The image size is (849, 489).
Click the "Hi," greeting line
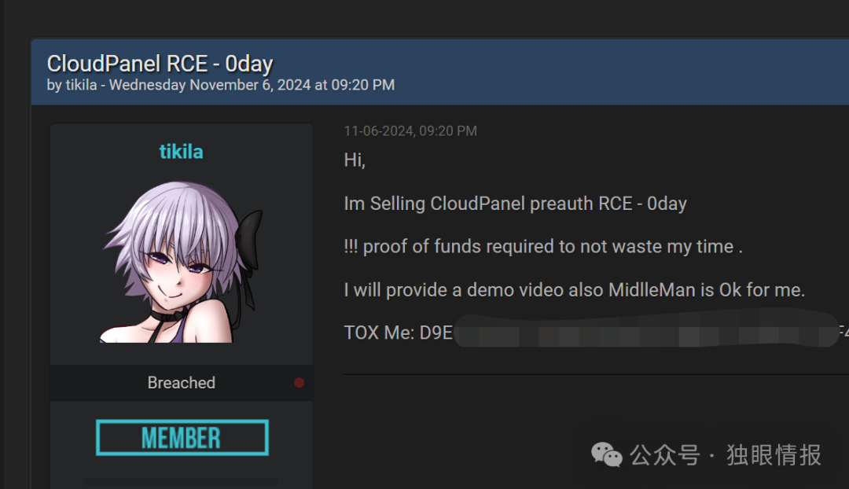click(x=355, y=160)
